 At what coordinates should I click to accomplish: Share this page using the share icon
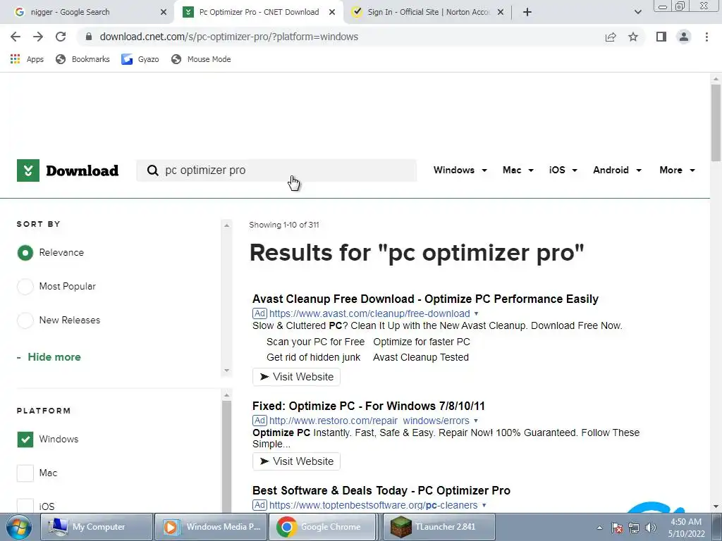[x=611, y=37]
